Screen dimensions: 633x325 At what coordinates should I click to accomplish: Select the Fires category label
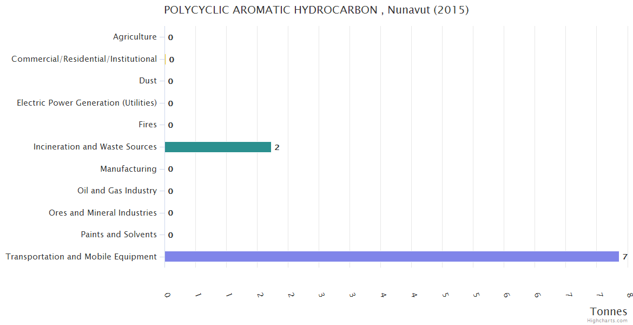148,125
